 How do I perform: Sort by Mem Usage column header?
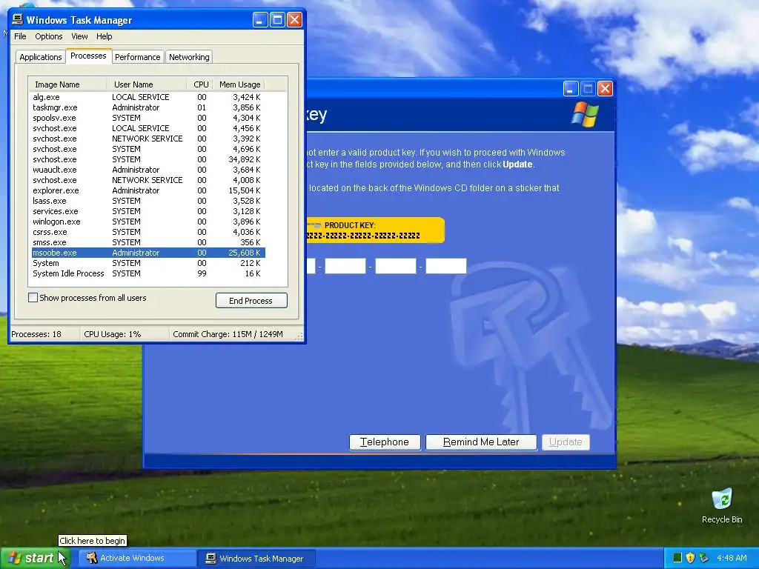click(x=239, y=84)
